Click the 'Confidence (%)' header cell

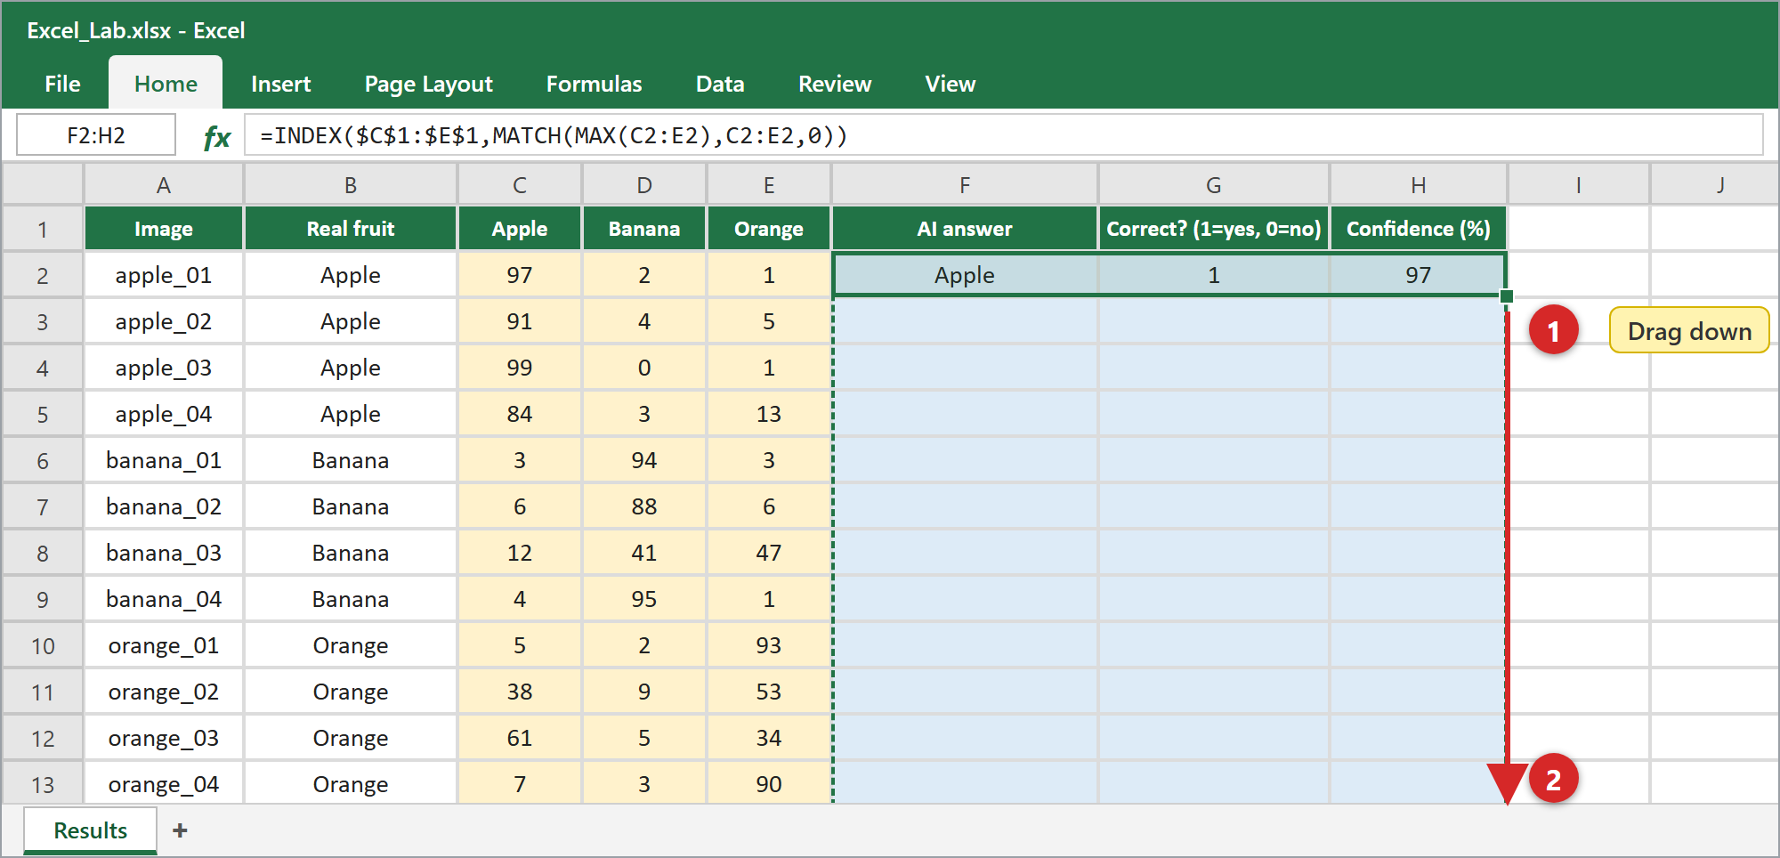(x=1419, y=229)
